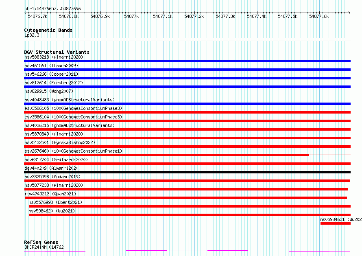Image resolution: width=362 pixels, height=256 pixels.
Task: Click the nsv817614 (Forsberg2012) label
Action: [x=54, y=83]
